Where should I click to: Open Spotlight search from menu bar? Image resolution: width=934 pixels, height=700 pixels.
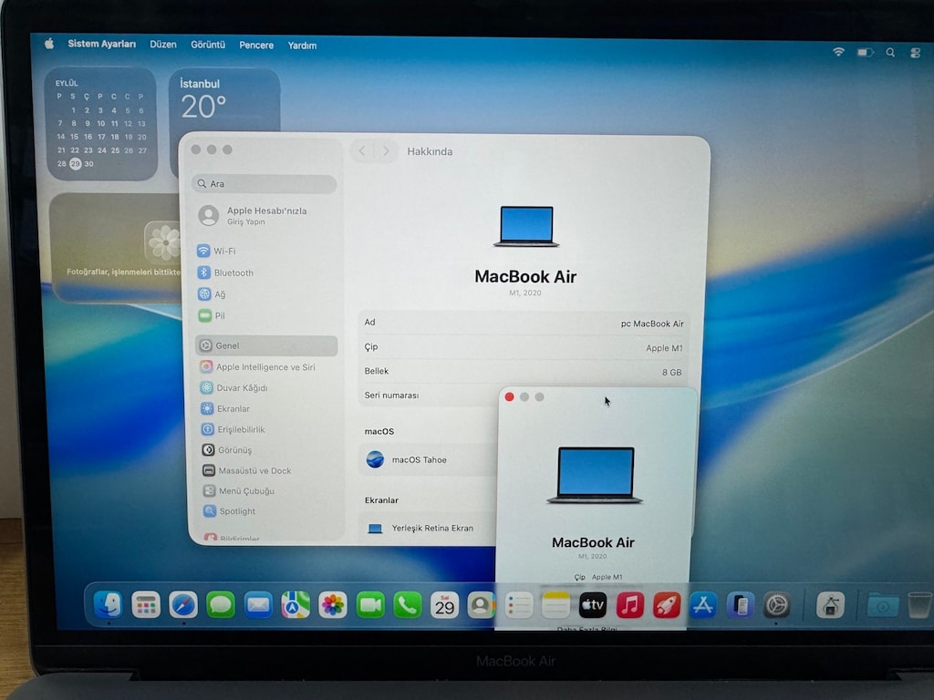pyautogui.click(x=890, y=53)
